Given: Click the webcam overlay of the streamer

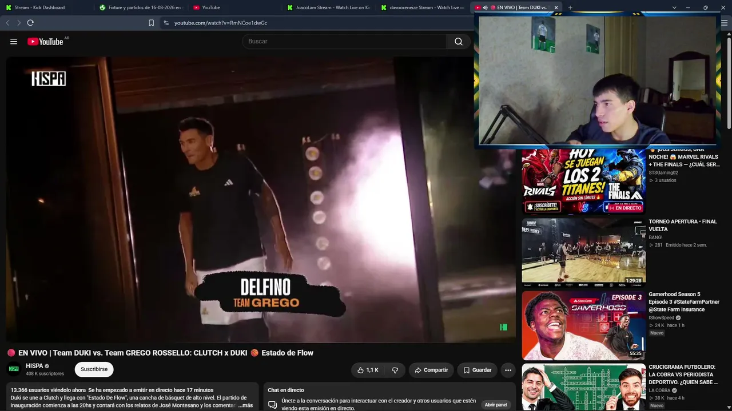Looking at the screenshot, I should pyautogui.click(x=597, y=80).
